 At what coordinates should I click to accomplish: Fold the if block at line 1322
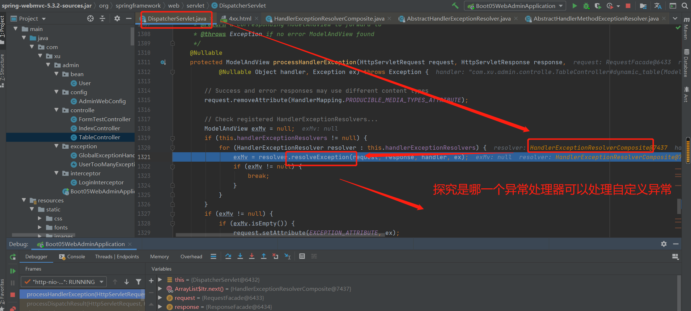click(x=173, y=166)
